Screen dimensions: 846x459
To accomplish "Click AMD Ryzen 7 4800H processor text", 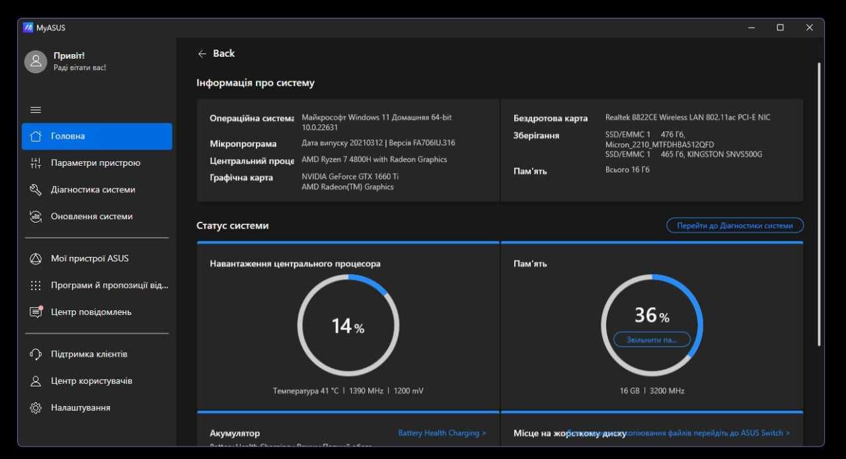I will coord(374,159).
